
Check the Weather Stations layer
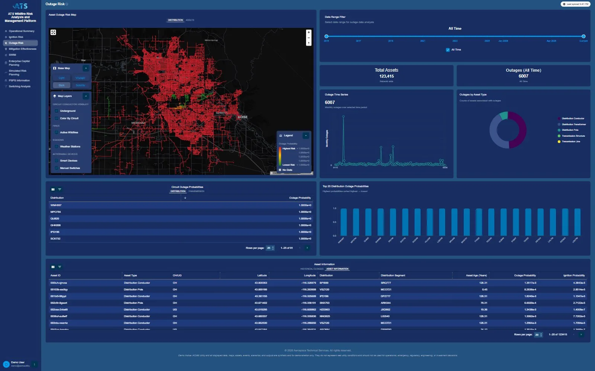(57, 147)
